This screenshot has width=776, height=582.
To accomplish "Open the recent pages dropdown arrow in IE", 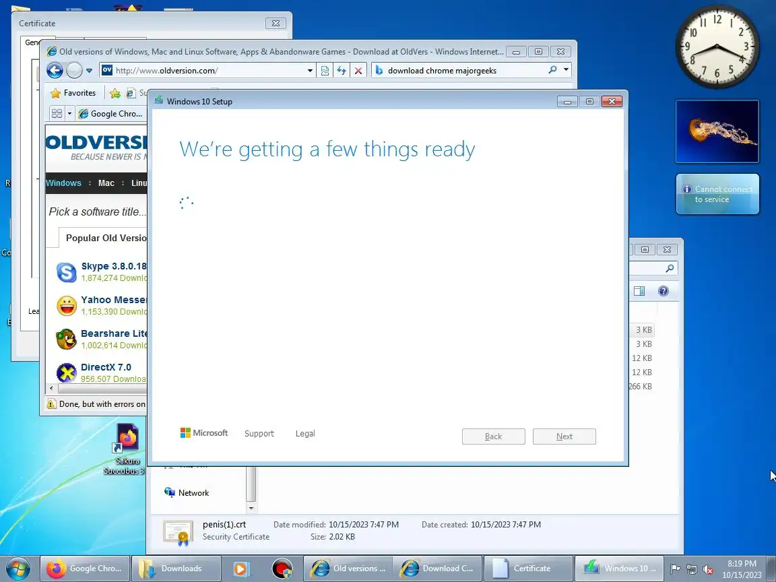I will tap(89, 71).
